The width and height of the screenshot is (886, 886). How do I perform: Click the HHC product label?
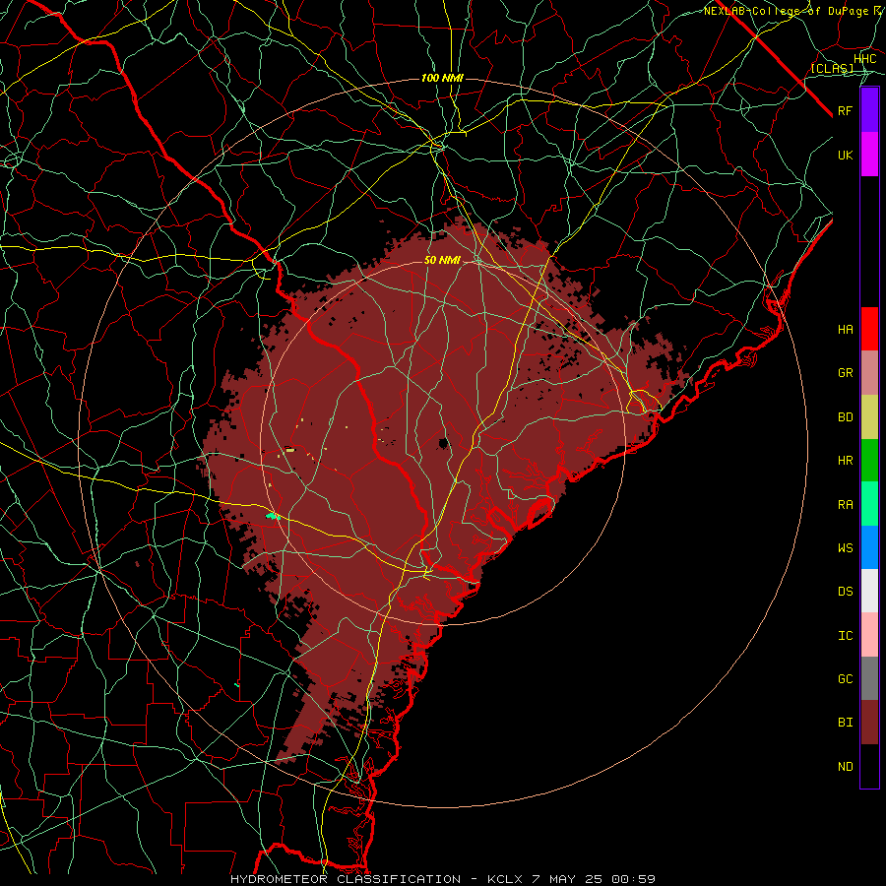pyautogui.click(x=865, y=59)
